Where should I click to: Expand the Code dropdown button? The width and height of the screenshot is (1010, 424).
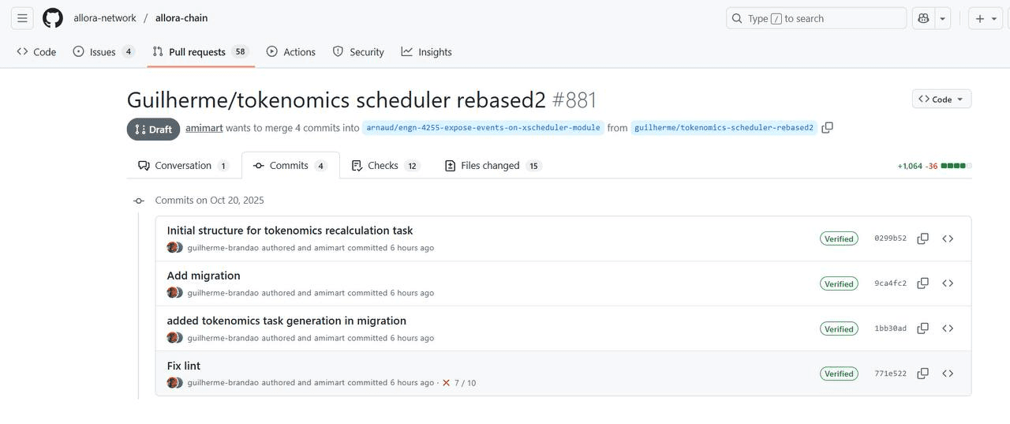pyautogui.click(x=941, y=99)
